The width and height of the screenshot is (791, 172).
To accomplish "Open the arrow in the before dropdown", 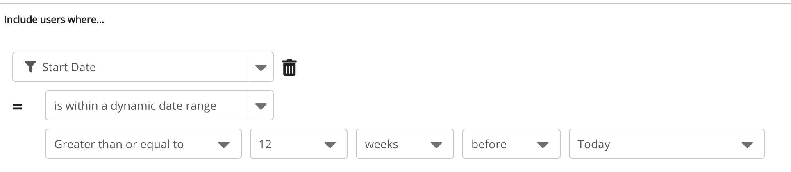I will click(543, 144).
